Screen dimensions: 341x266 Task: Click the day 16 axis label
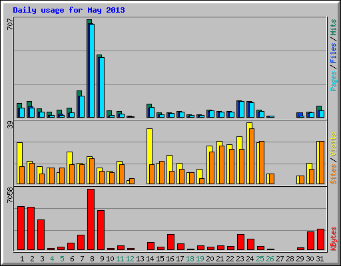coord(170,259)
